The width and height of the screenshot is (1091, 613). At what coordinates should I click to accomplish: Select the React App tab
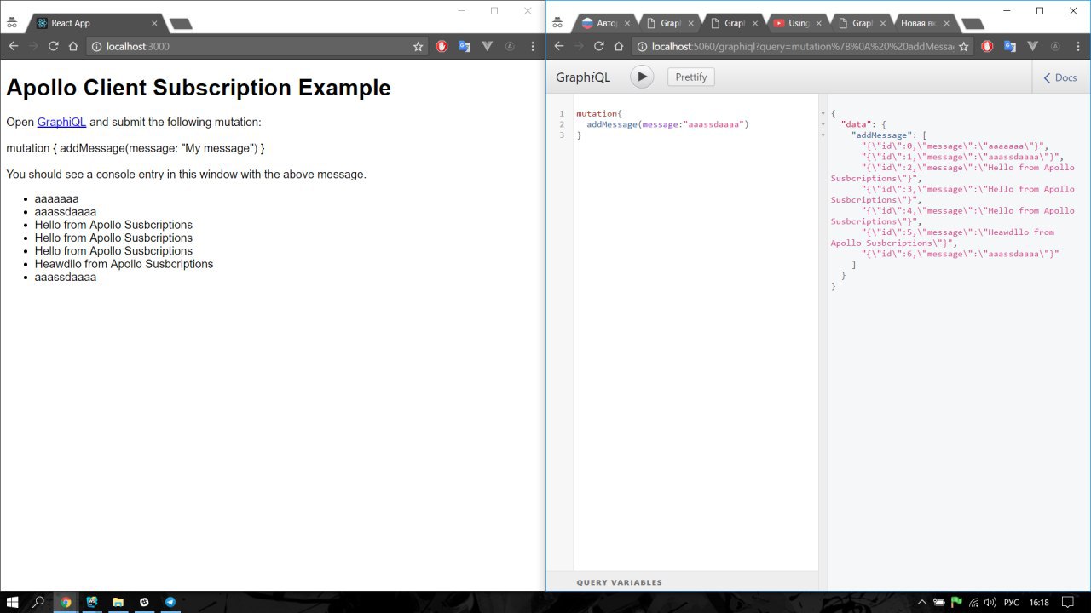[x=94, y=23]
